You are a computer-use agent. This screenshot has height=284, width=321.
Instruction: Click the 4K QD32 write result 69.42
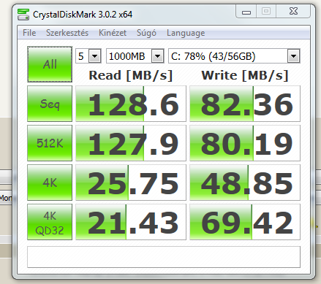pyautogui.click(x=245, y=222)
